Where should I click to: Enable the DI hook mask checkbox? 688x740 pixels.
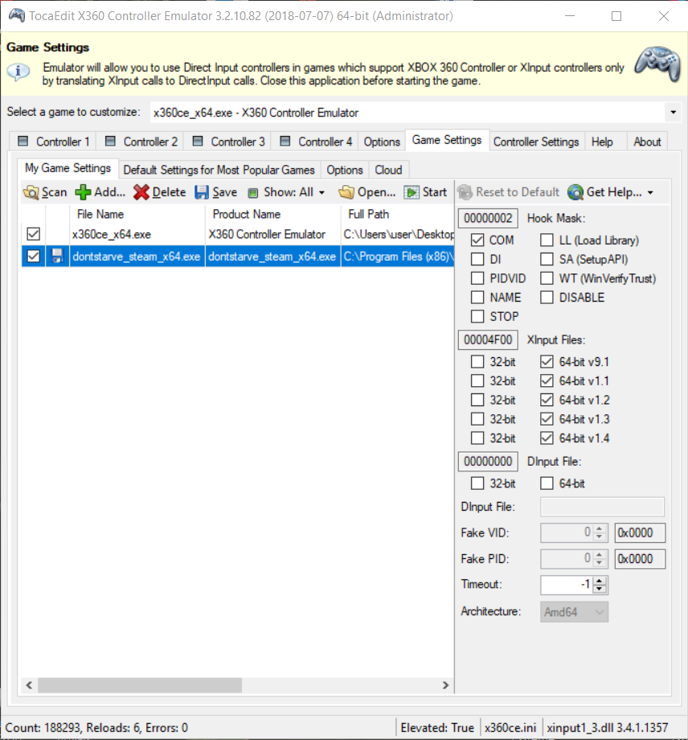(477, 259)
